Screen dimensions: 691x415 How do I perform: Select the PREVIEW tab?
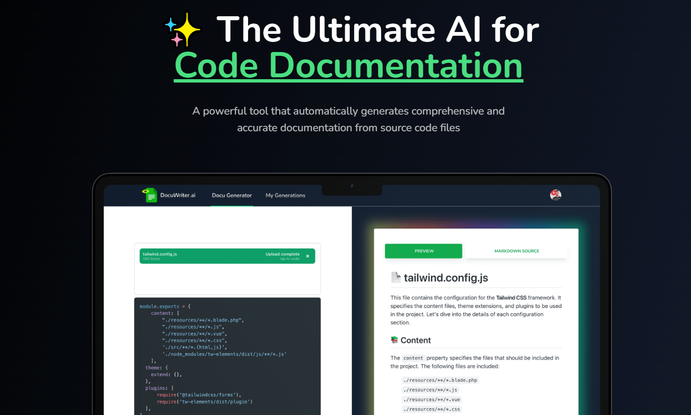[424, 251]
